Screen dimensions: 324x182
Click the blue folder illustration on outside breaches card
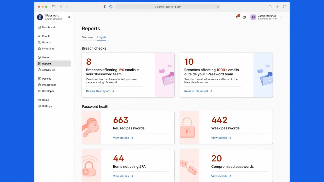pyautogui.click(x=265, y=75)
